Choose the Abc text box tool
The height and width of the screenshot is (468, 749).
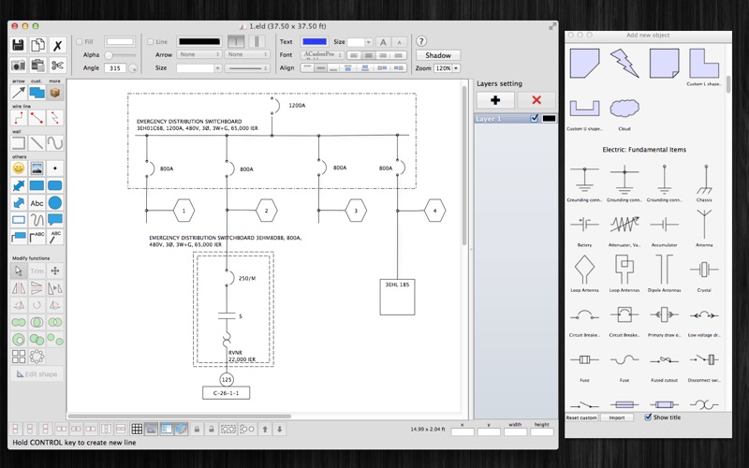click(37, 202)
